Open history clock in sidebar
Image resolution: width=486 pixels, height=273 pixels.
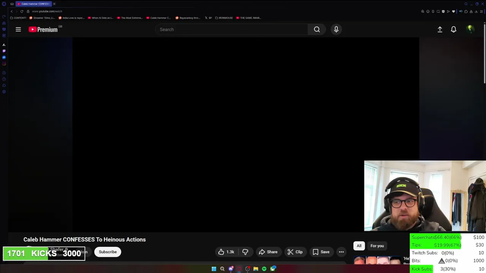(4, 79)
